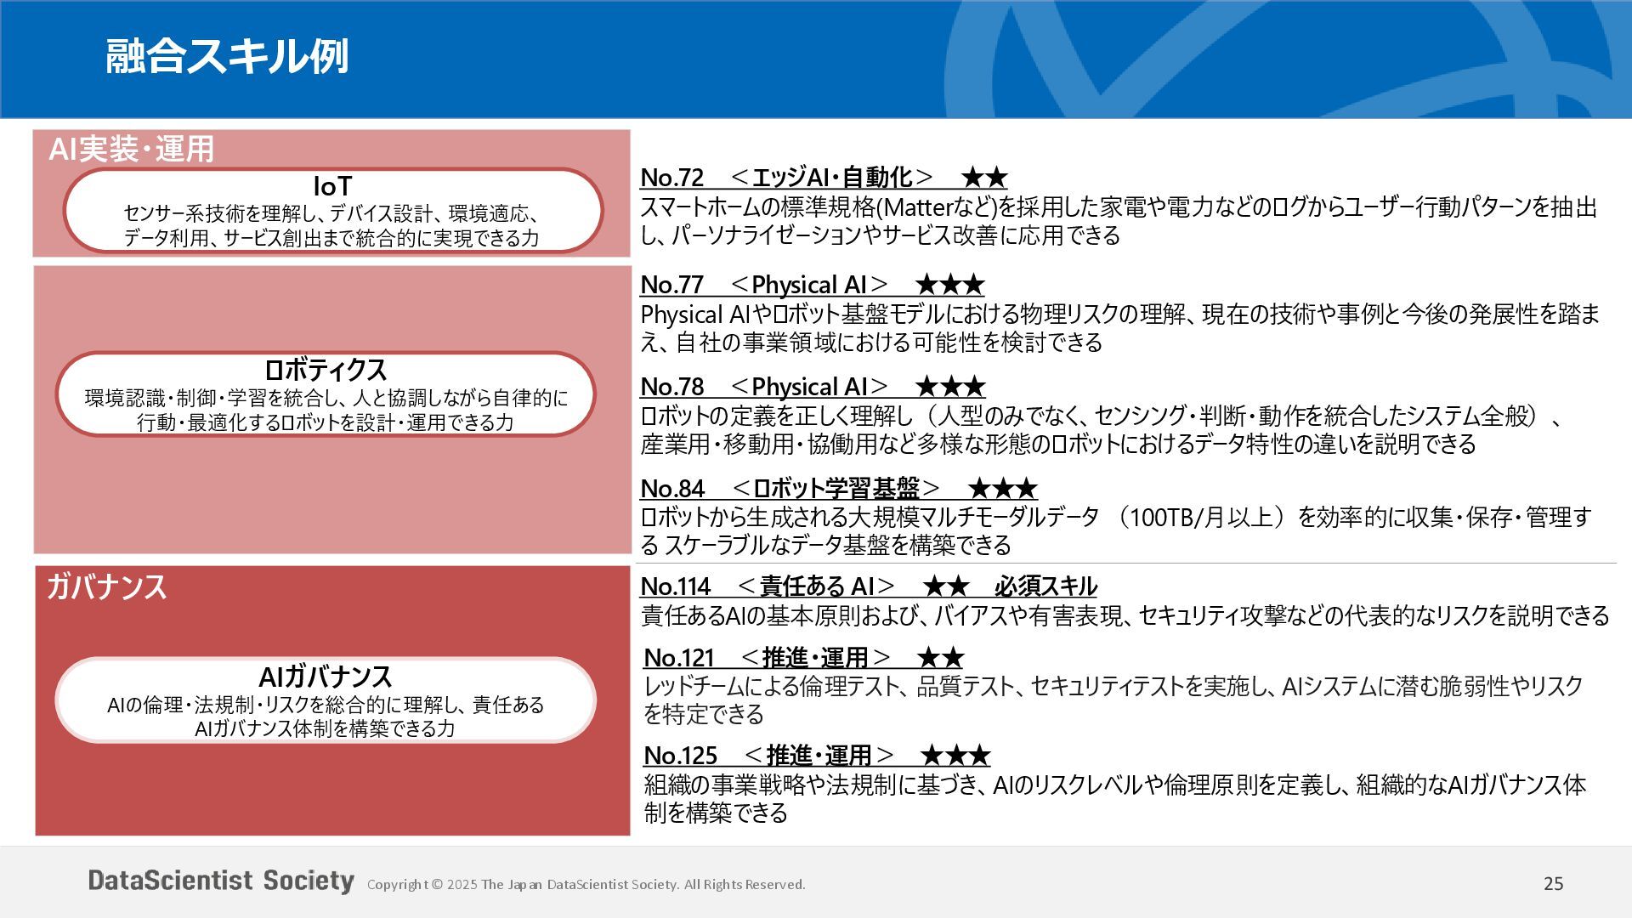Screen dimensions: 1632x918
Task: Click the copyright notice text in footer
Action: point(586,885)
